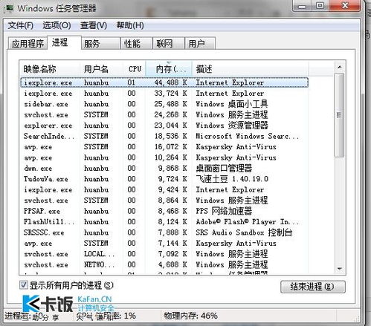
Task: Select iexplore.exe row using 44,488 K
Action: tap(164, 82)
